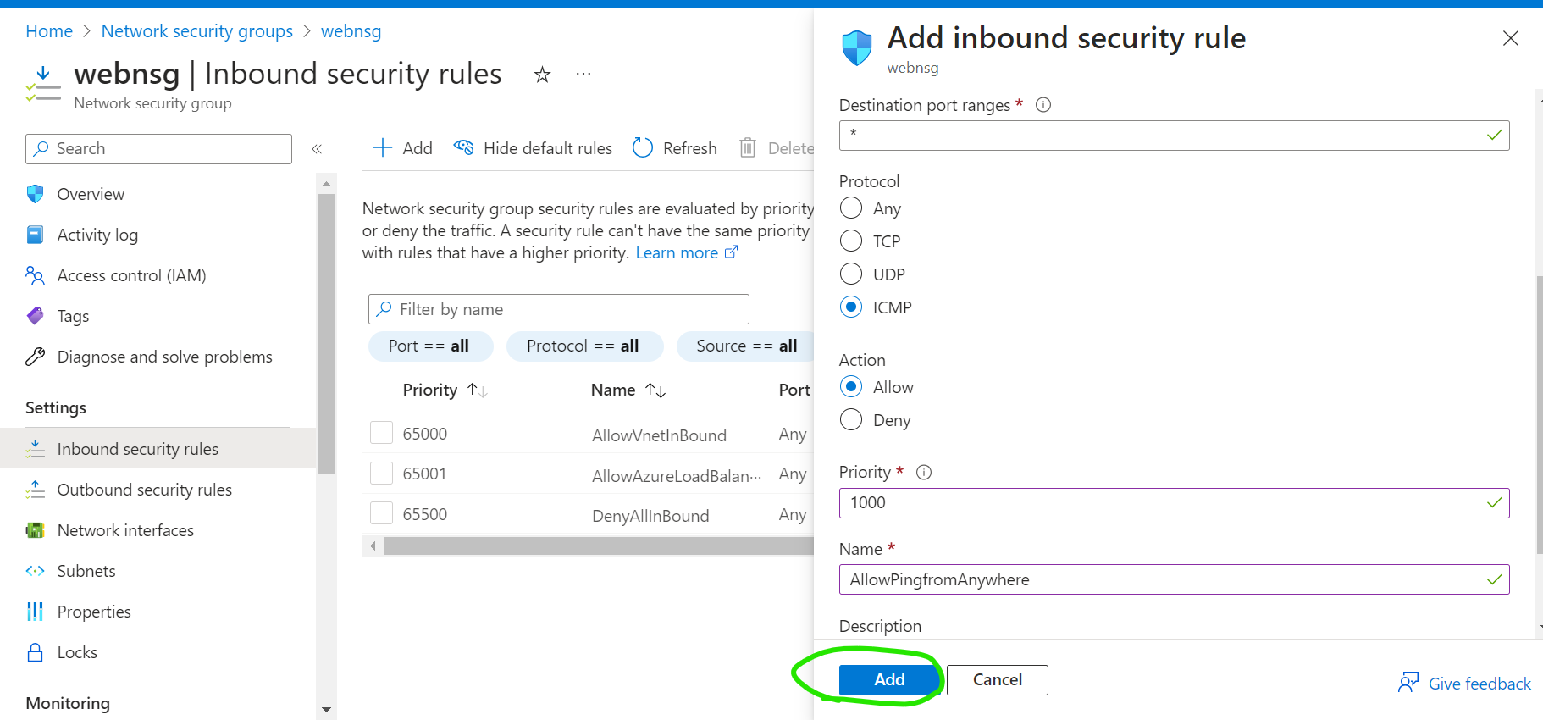Check the box for rule 65001
Screen dimensions: 1543x720
tap(381, 473)
